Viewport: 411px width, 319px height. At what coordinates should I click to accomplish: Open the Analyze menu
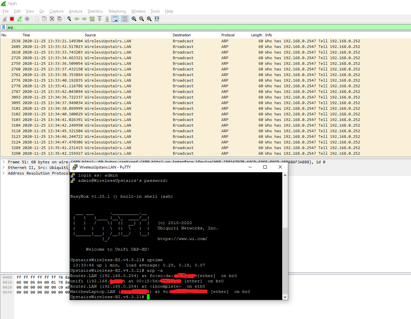click(75, 11)
